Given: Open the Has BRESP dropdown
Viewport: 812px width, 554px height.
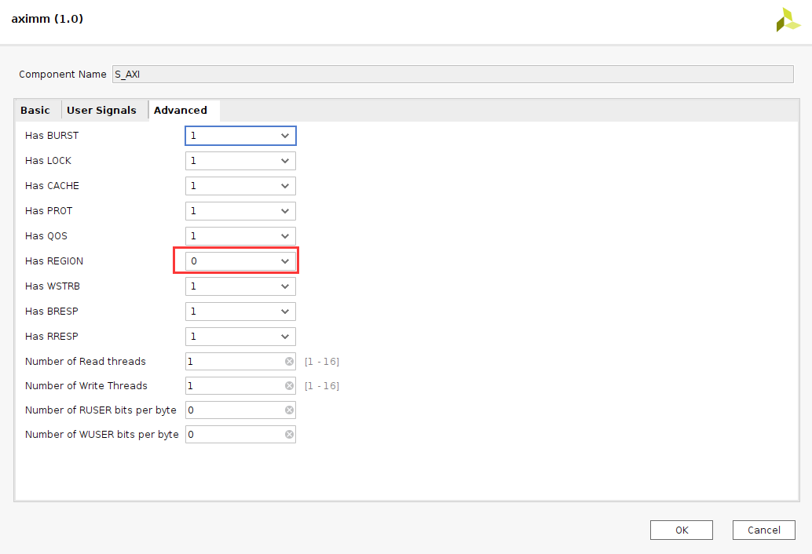Looking at the screenshot, I should (240, 312).
